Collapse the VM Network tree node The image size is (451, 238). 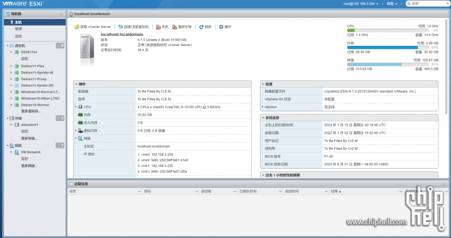tap(11, 152)
